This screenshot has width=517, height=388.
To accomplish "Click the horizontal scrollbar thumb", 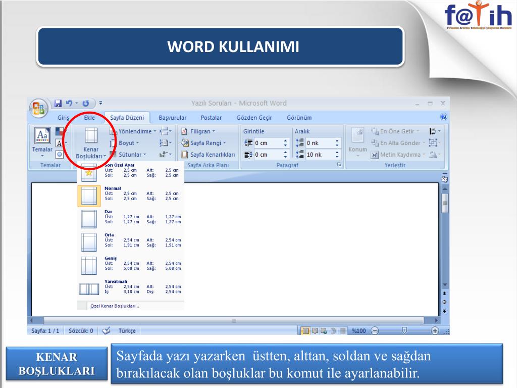I will tap(233, 320).
